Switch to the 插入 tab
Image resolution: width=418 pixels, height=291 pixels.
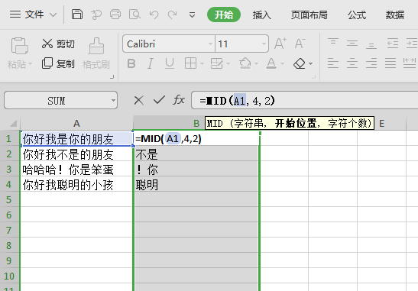pyautogui.click(x=261, y=15)
